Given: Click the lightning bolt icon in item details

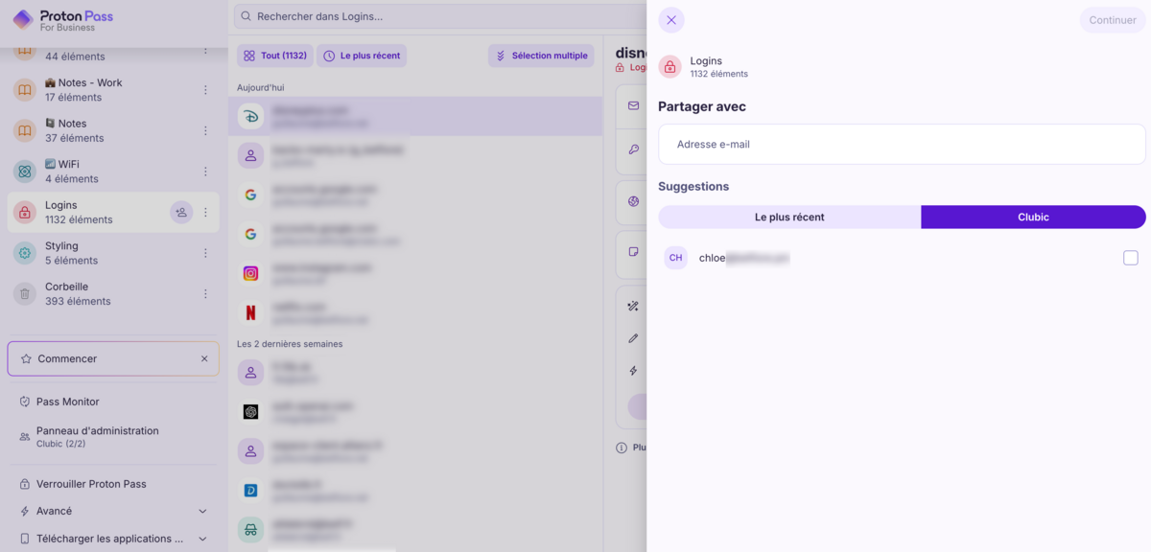Looking at the screenshot, I should pos(633,371).
